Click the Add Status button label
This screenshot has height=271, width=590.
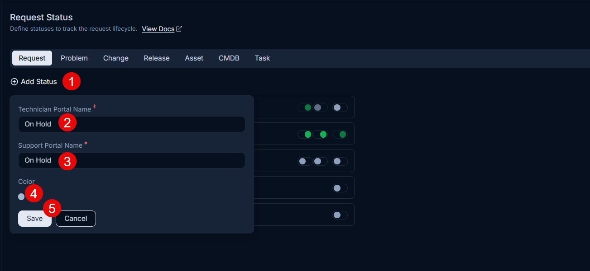(x=39, y=82)
